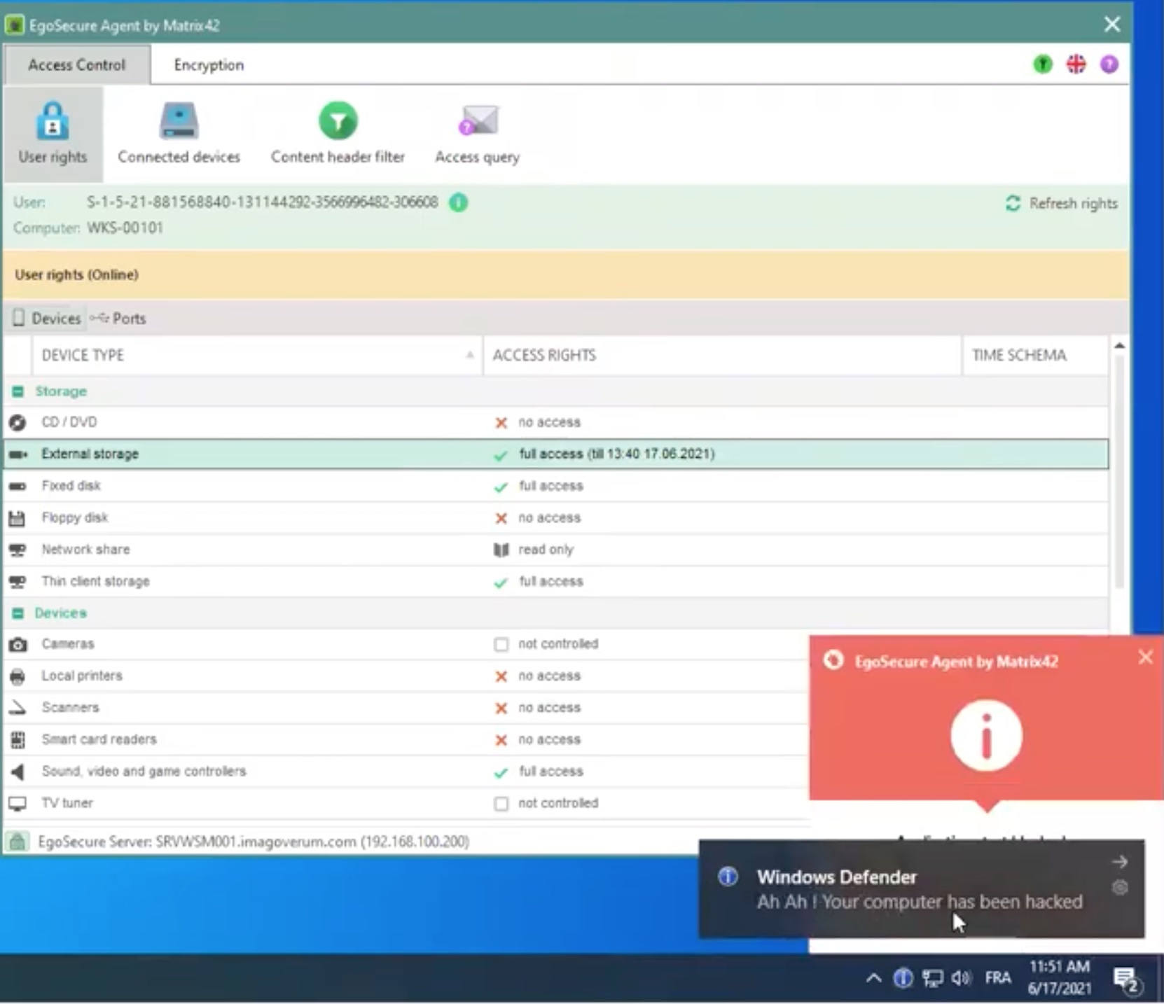
Task: Select the Cameras row
Action: (x=406, y=644)
